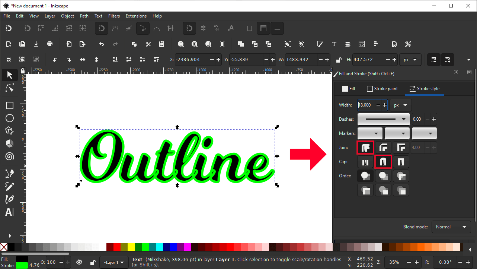Toggle the current layer lock

coord(93,262)
